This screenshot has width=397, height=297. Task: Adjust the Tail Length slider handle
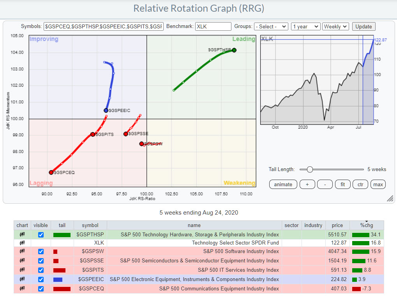tap(310, 169)
